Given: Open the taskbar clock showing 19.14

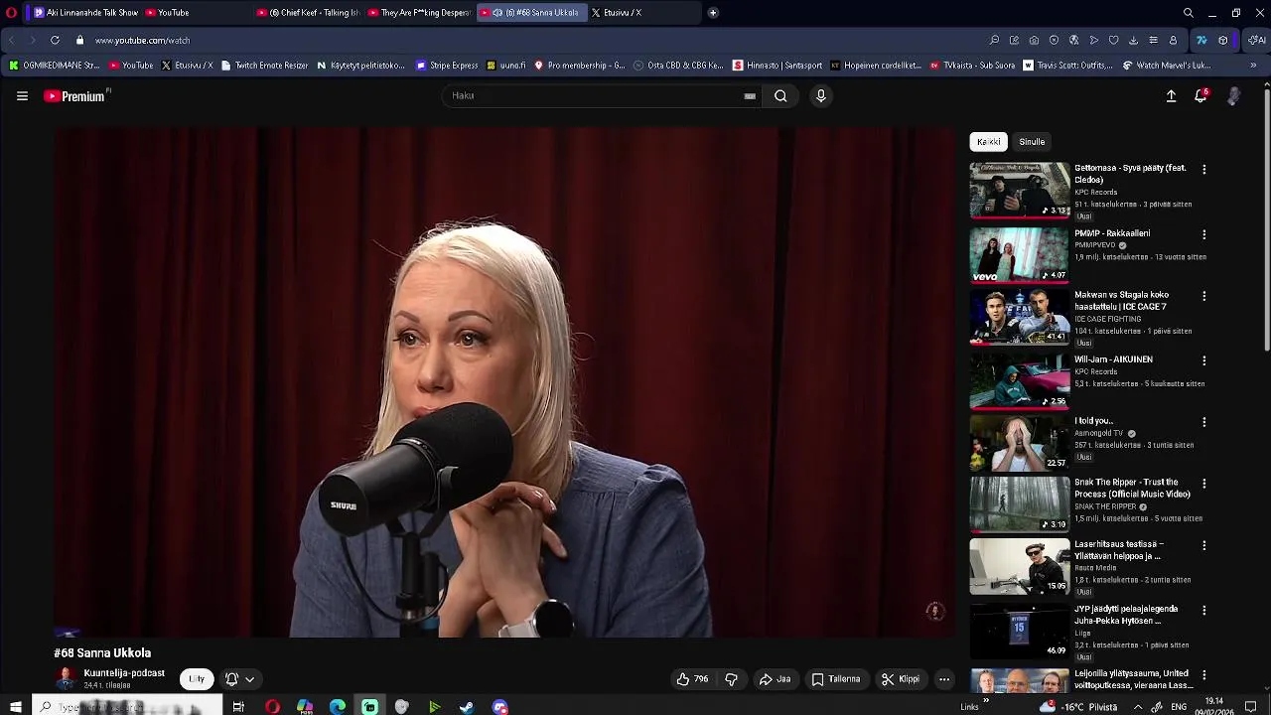Looking at the screenshot, I should click(1214, 706).
